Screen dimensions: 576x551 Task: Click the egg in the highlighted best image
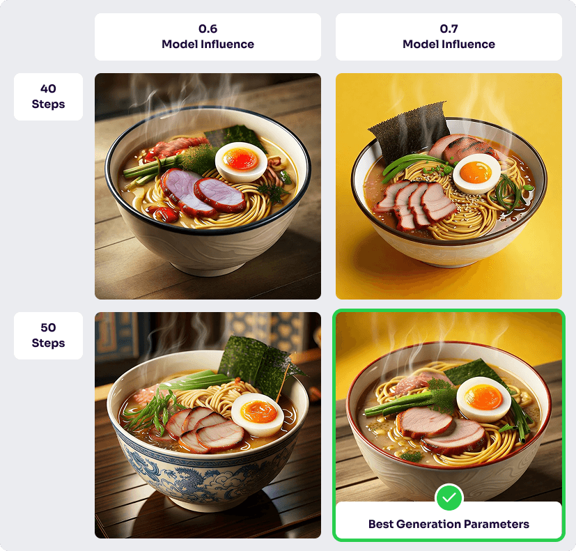coord(483,399)
